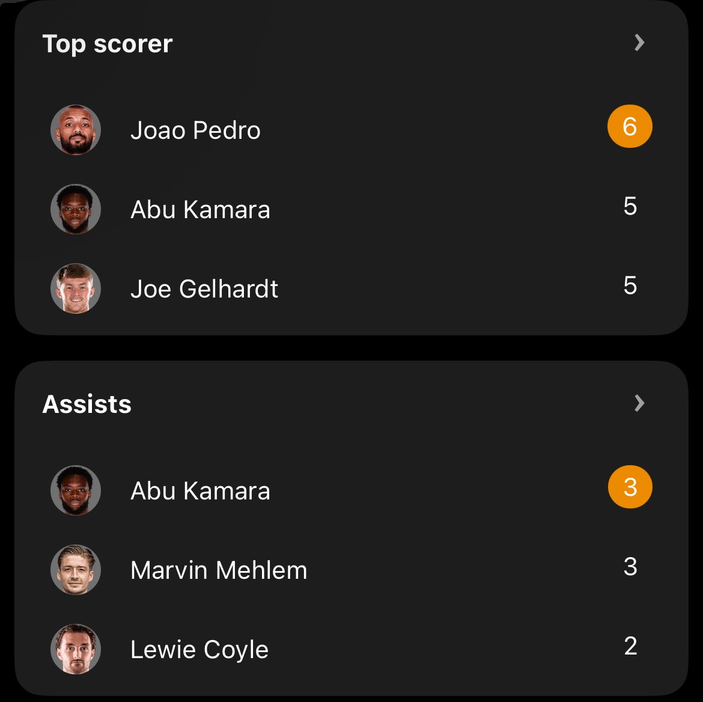Open the Assists section title

tap(87, 404)
